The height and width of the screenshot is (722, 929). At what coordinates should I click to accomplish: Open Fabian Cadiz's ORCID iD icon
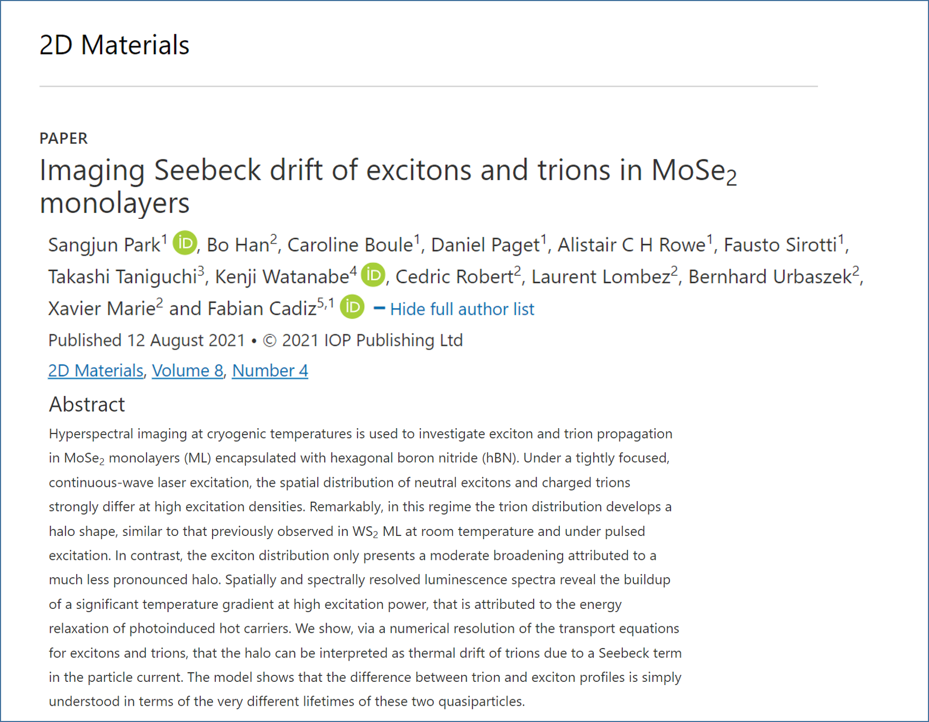click(x=352, y=307)
